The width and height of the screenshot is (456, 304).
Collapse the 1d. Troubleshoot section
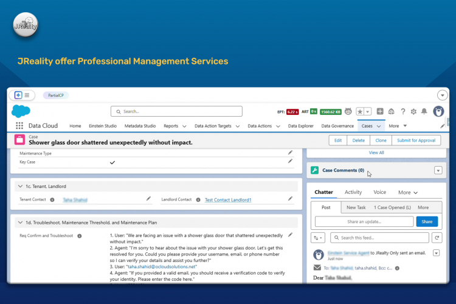click(20, 223)
